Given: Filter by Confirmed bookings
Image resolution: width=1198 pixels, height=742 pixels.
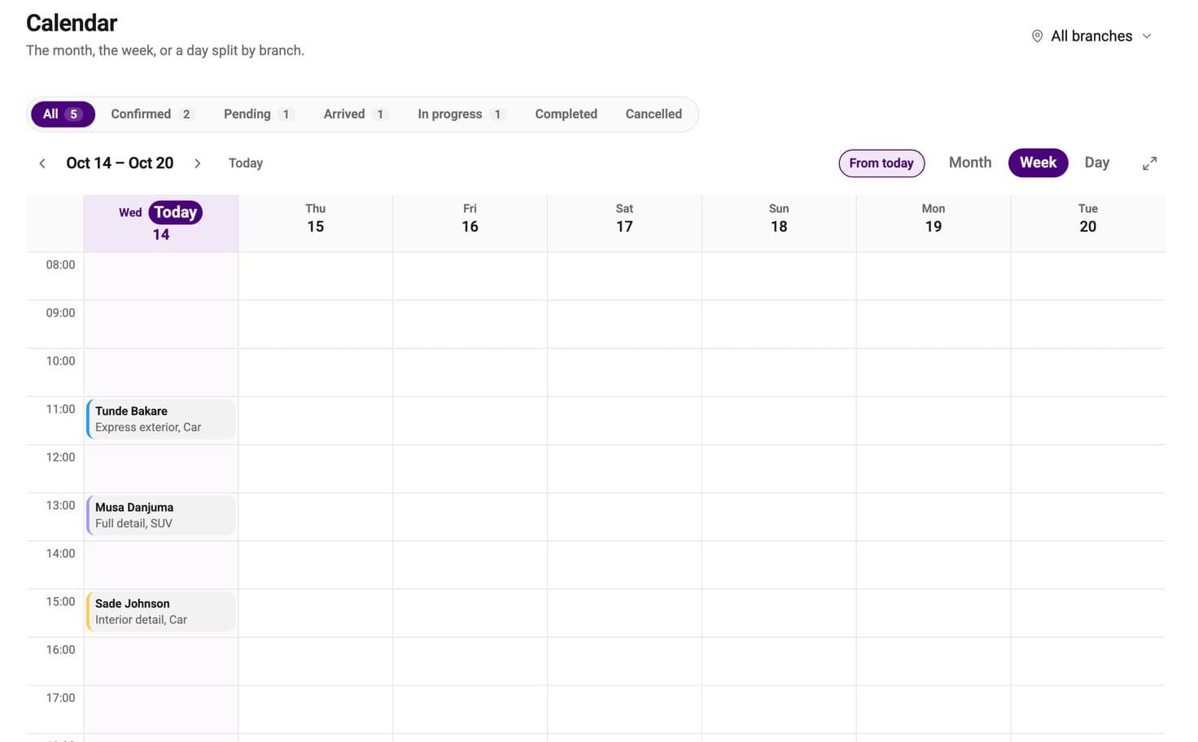Looking at the screenshot, I should point(152,114).
